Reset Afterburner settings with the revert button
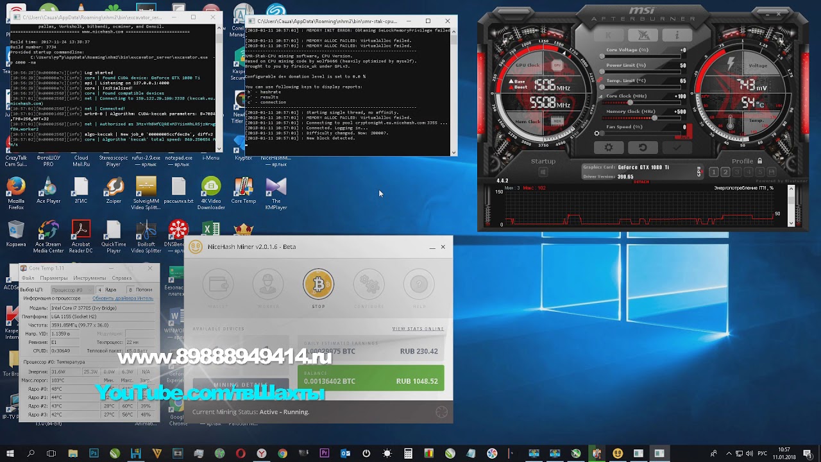821x462 pixels. point(642,148)
